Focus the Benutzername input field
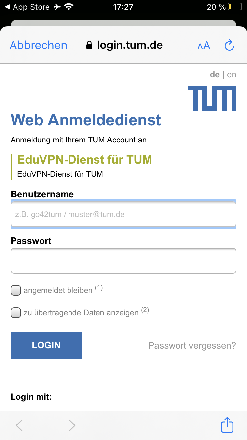 pos(123,215)
